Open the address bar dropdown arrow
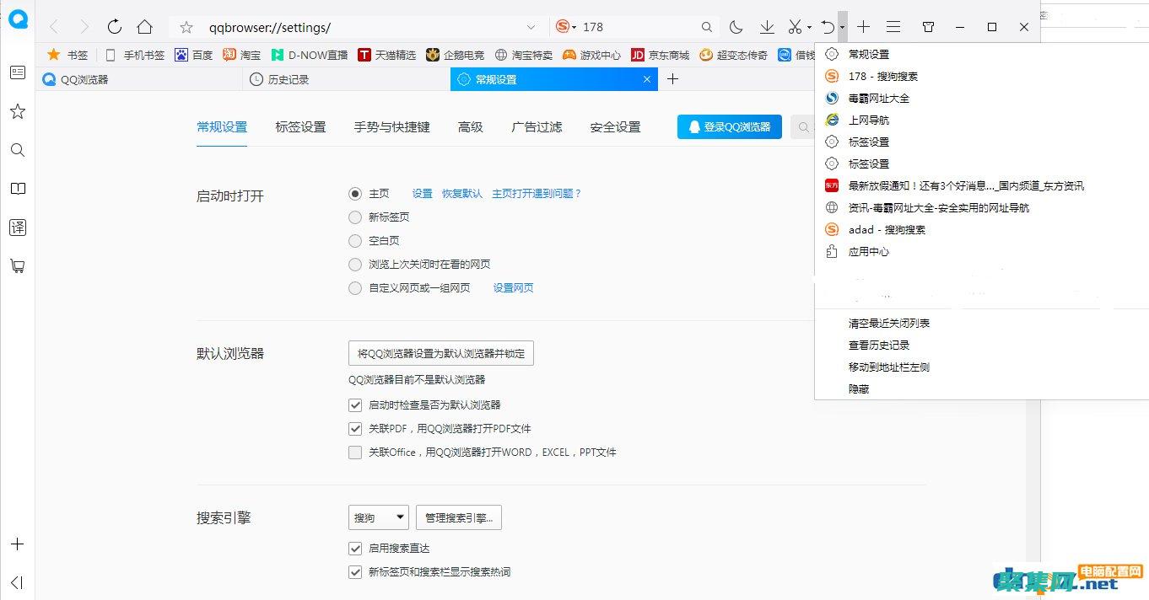The width and height of the screenshot is (1149, 600). (x=531, y=26)
